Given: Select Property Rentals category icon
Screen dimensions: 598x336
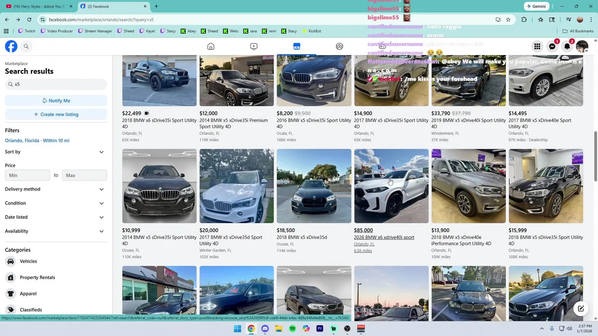Looking at the screenshot, I should pyautogui.click(x=10, y=278).
